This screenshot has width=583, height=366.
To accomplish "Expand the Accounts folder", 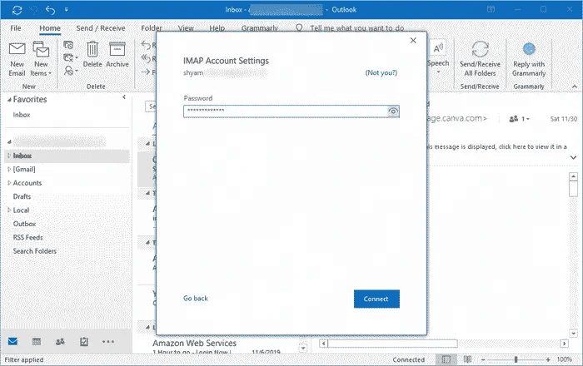I will coord(9,183).
